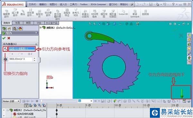Screen dimensions: 193x118
Task: Collapse the 引力参数(G) section
Action: click(x=36, y=44)
